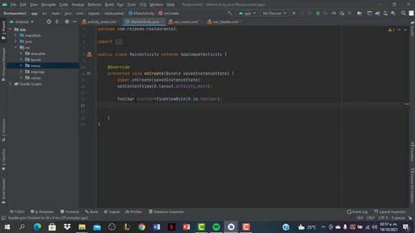The image size is (415, 233).
Task: Switch to activity_main.xml editor tab
Action: [101, 21]
